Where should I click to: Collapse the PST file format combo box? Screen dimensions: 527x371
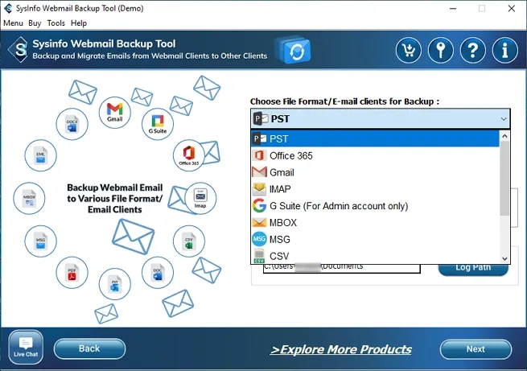coord(381,118)
